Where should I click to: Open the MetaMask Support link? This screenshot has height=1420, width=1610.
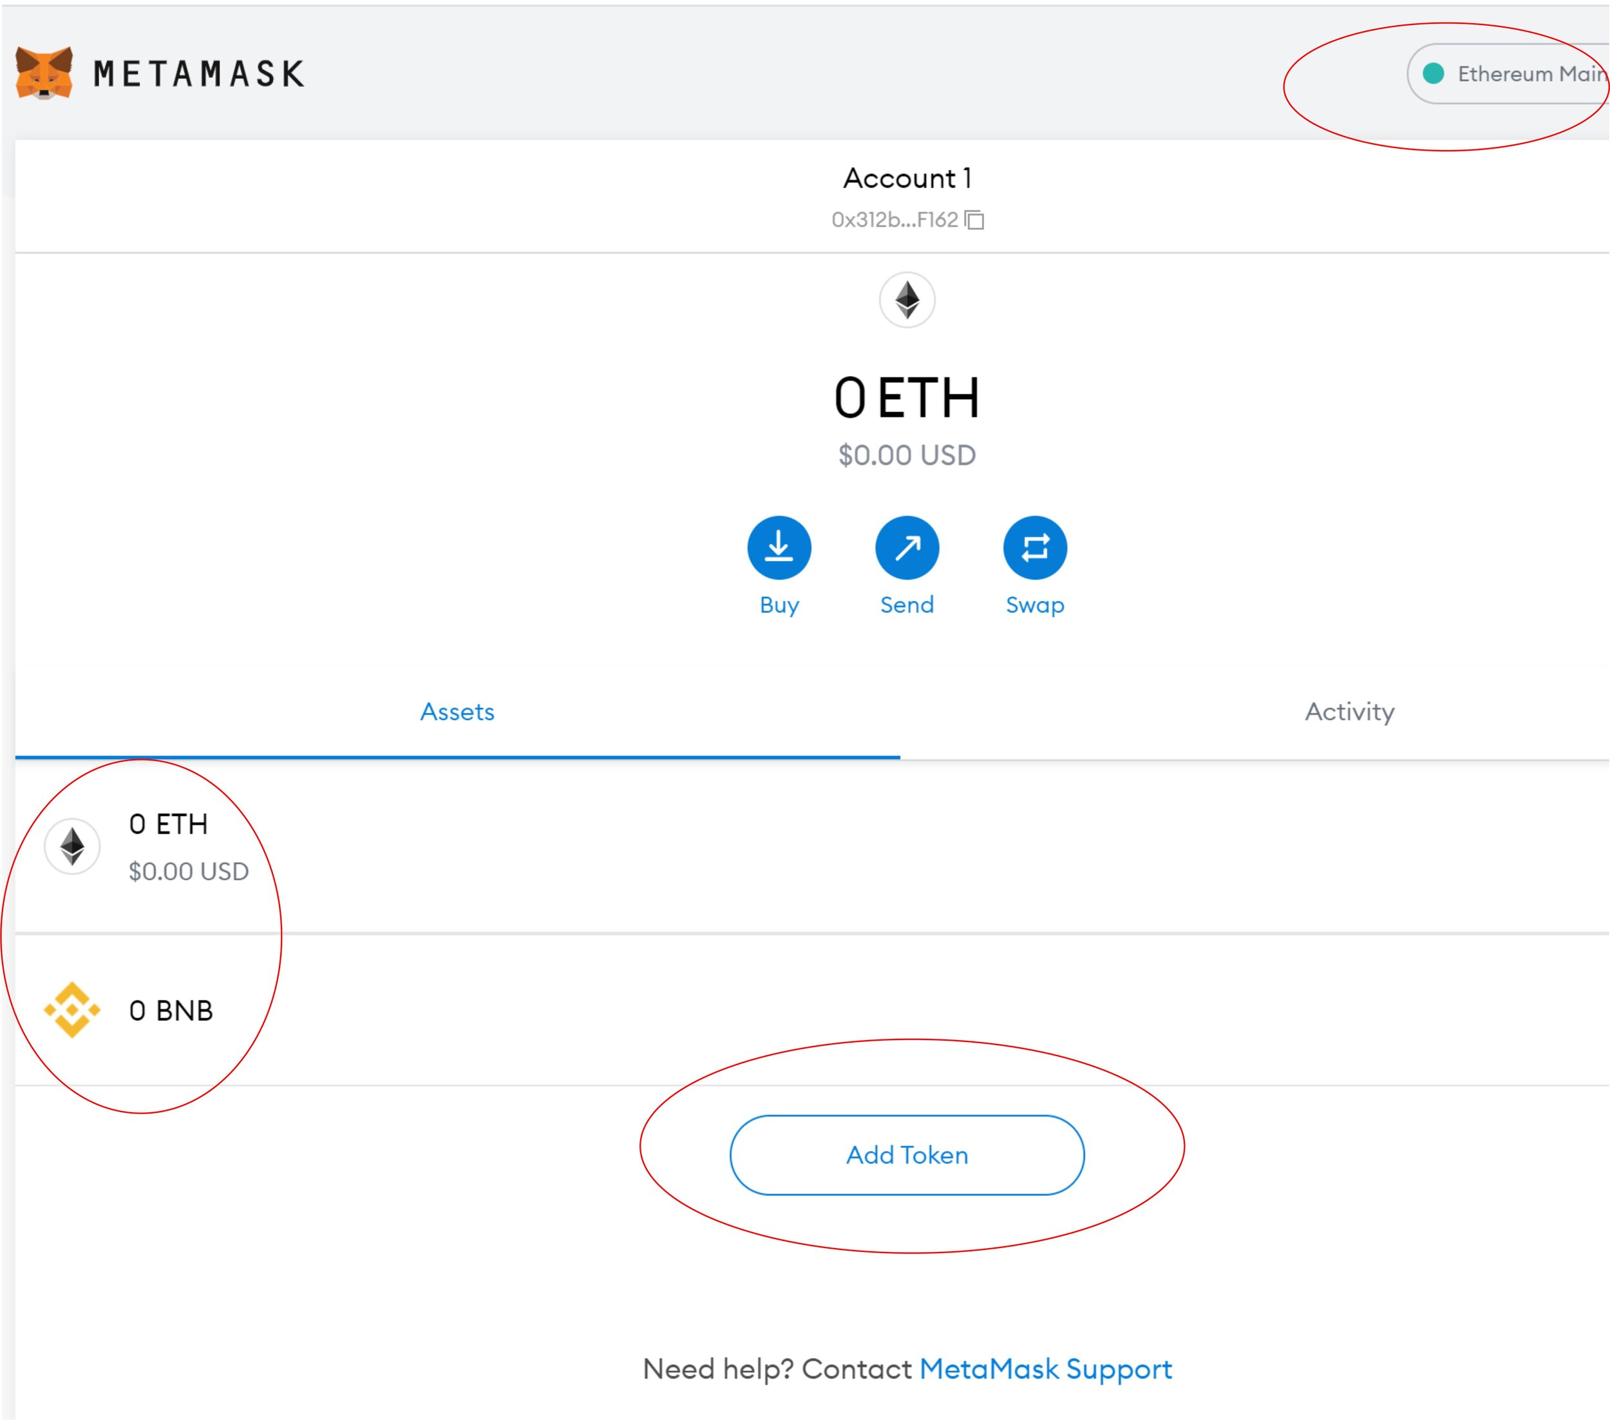1045,1370
